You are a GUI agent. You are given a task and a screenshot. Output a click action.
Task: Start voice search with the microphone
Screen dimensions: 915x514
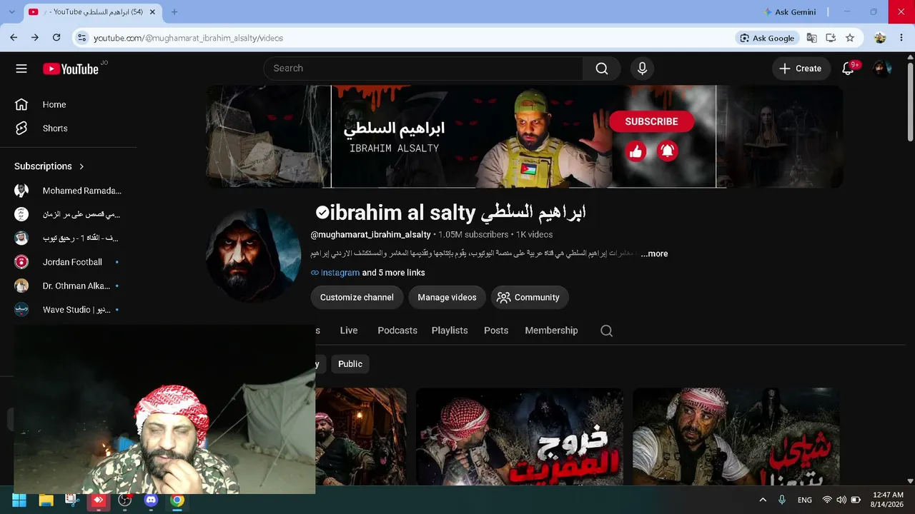(642, 69)
